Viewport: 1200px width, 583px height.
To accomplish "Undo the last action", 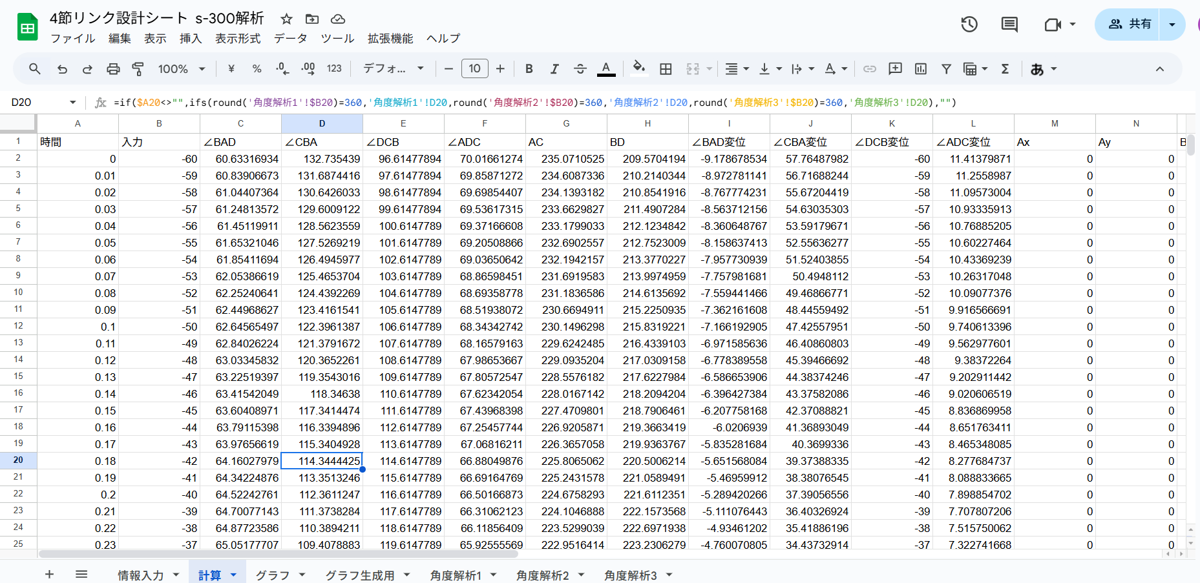I will tap(62, 69).
